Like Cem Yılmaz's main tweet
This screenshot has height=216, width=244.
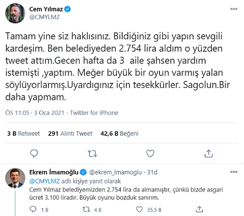150,153
